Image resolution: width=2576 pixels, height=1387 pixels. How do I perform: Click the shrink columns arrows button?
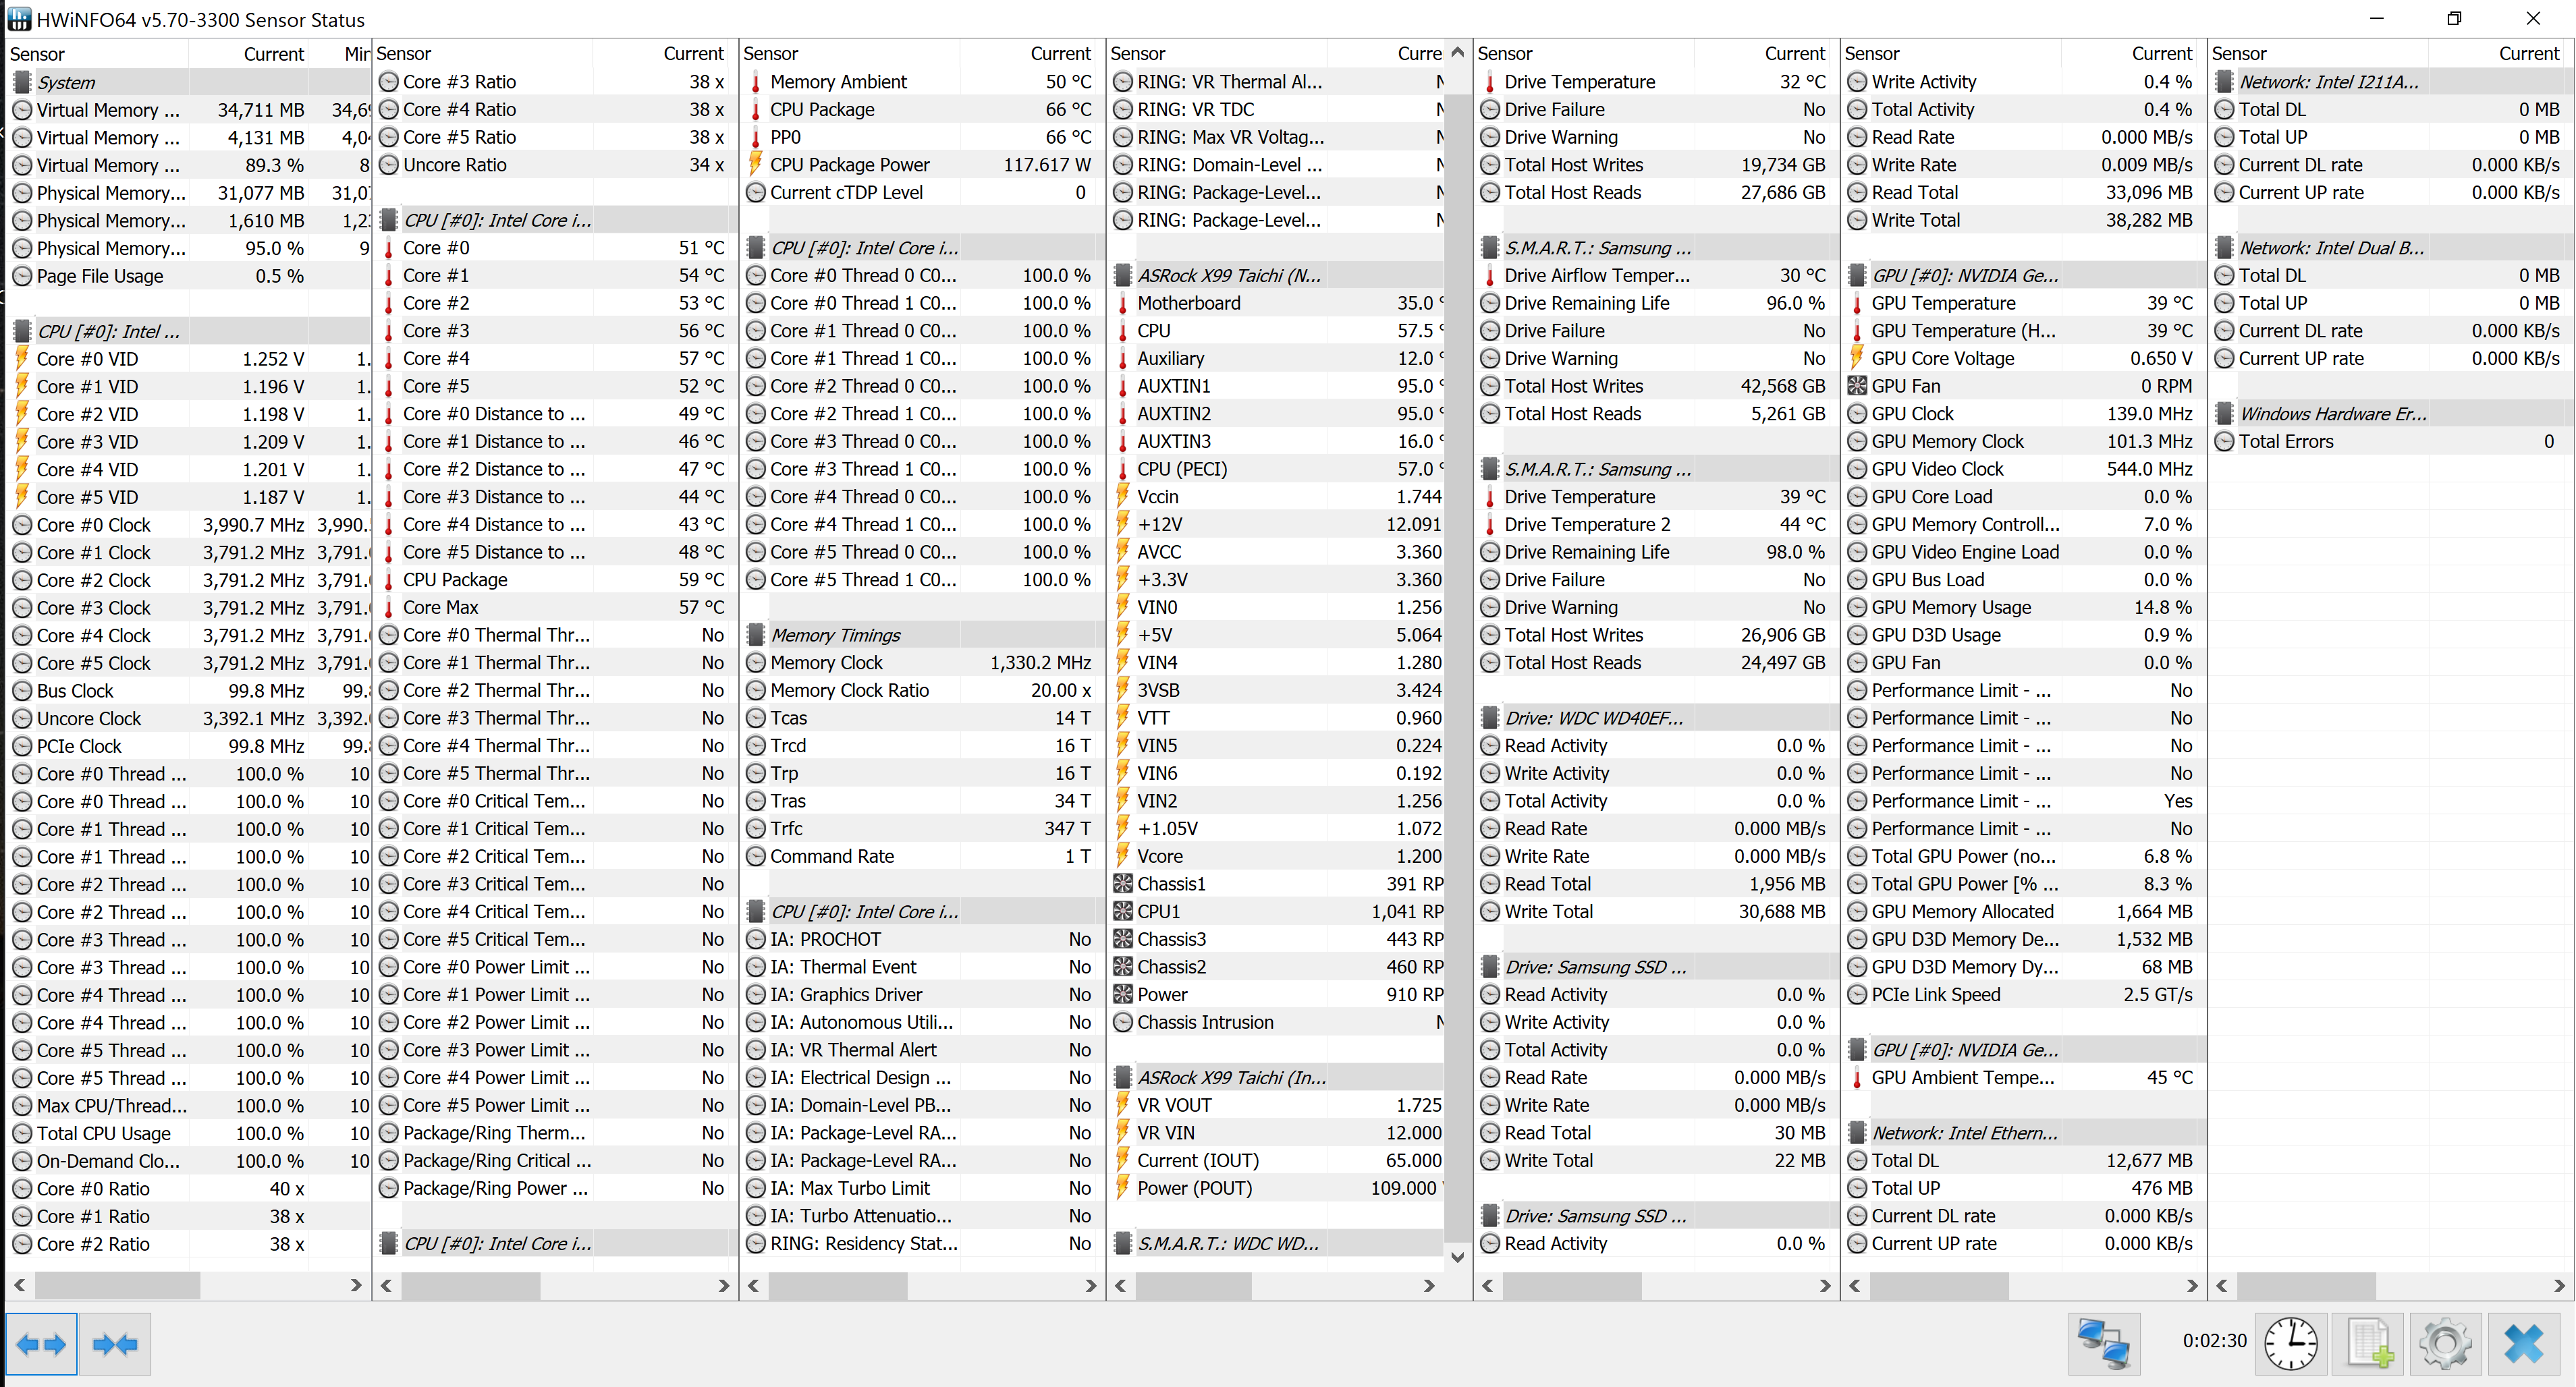click(115, 1343)
